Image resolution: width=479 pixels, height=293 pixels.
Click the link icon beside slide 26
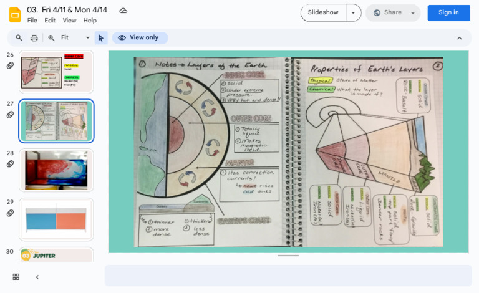pyautogui.click(x=10, y=65)
